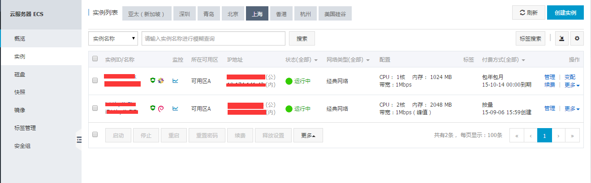Switch to the 香港 region tab
Image resolution: width=591 pixels, height=183 pixels.
pos(281,14)
